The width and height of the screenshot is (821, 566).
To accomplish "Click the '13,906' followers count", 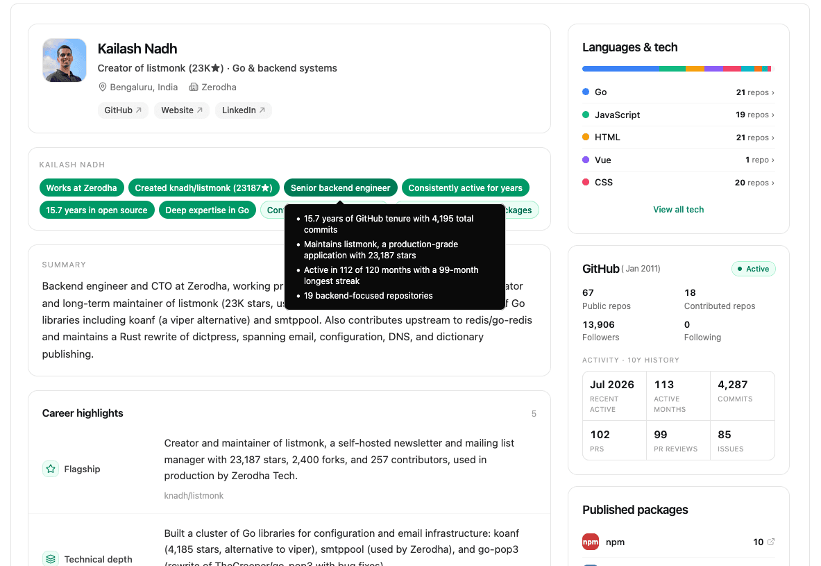I will [x=598, y=324].
